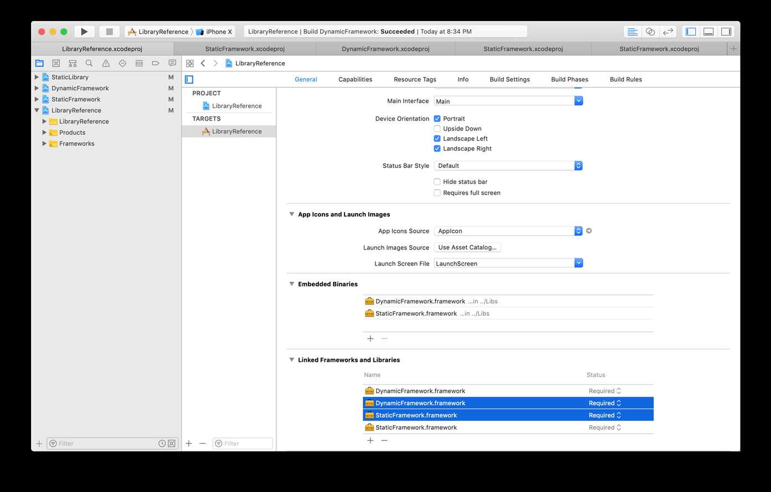Open the Report navigator speech-bubble icon
This screenshot has width=771, height=492.
point(172,63)
